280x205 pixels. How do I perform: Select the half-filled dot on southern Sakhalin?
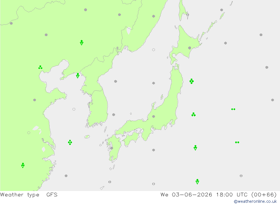click(x=188, y=15)
